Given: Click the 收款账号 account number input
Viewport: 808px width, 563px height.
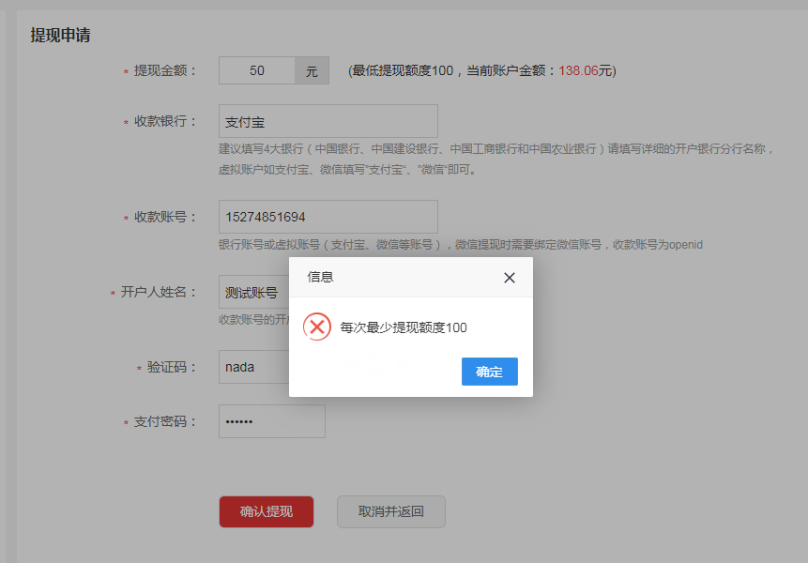Looking at the screenshot, I should 328,217.
